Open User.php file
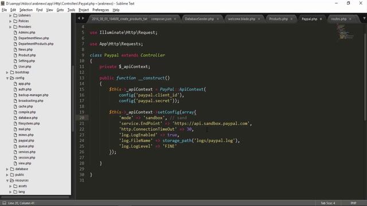Viewport: 367px width, 206px height. point(25,66)
